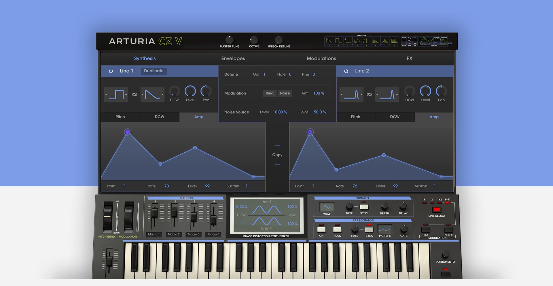Click copy right arrow above Copy

(x=277, y=146)
